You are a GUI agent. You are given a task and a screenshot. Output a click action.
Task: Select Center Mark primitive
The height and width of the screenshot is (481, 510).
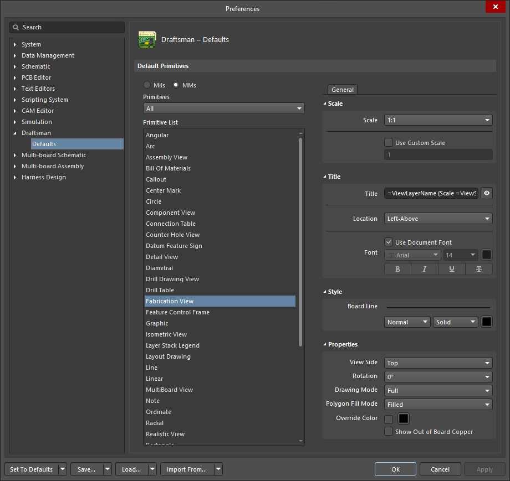220,190
